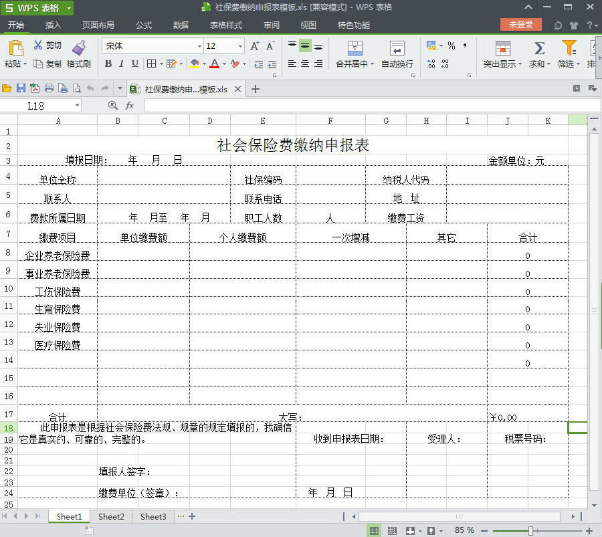Open the 页面布局 (Page Layout) ribbon tab

click(x=98, y=25)
